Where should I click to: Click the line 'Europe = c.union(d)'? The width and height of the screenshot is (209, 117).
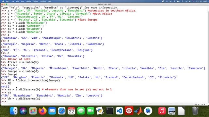[x=23, y=71]
